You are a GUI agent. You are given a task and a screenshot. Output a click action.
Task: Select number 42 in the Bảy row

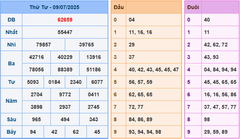54,132
